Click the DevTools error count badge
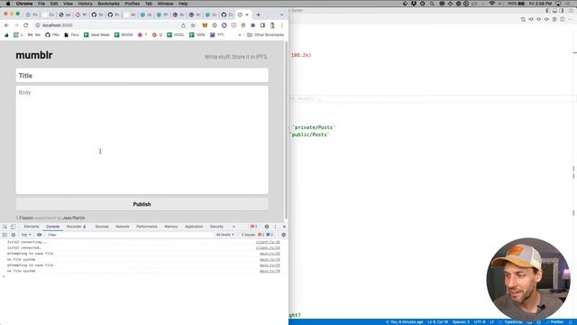The image size is (577, 325). click(253, 227)
